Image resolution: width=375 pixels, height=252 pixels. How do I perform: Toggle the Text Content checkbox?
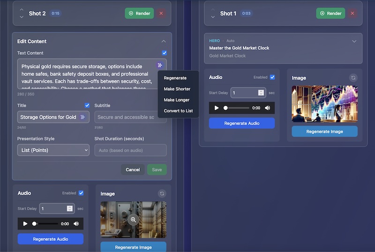[164, 53]
